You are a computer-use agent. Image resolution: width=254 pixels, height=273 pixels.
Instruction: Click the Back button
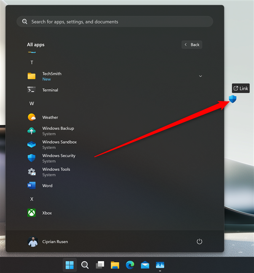click(x=192, y=45)
